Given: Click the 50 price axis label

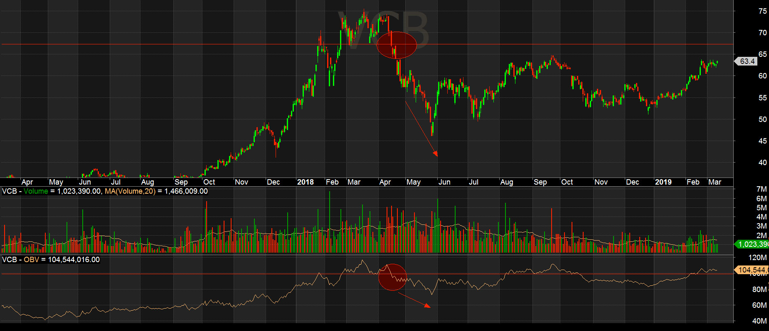Looking at the screenshot, I should click(762, 119).
